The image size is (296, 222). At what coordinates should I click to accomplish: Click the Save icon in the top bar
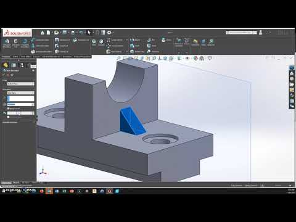[x=65, y=33]
